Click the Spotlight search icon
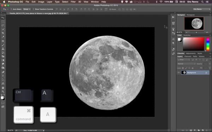 [202, 2]
